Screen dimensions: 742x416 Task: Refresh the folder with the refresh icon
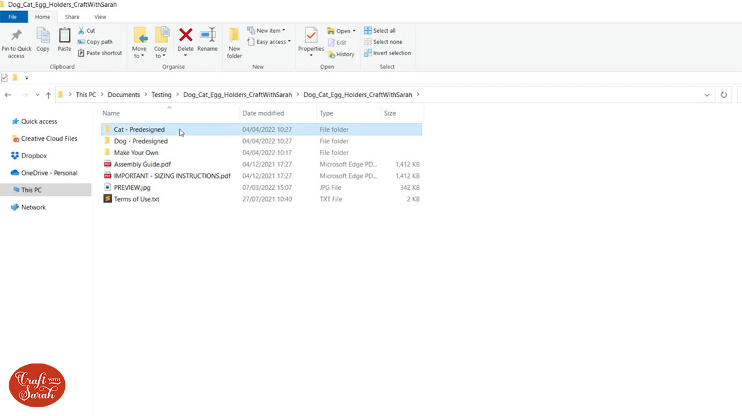[723, 95]
